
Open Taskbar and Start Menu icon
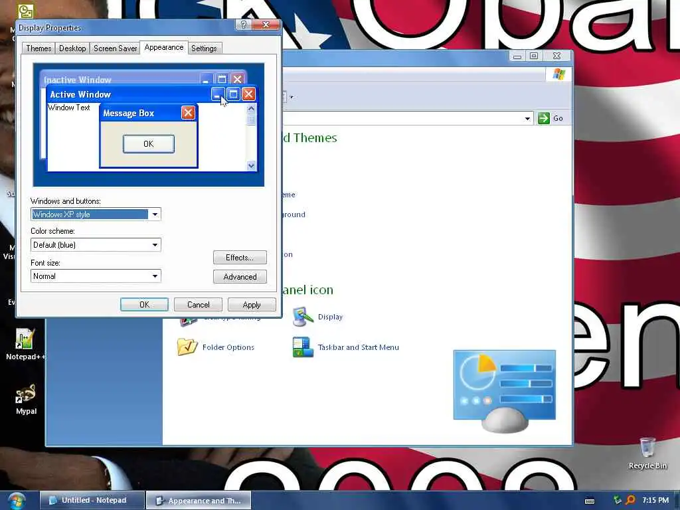tap(303, 347)
